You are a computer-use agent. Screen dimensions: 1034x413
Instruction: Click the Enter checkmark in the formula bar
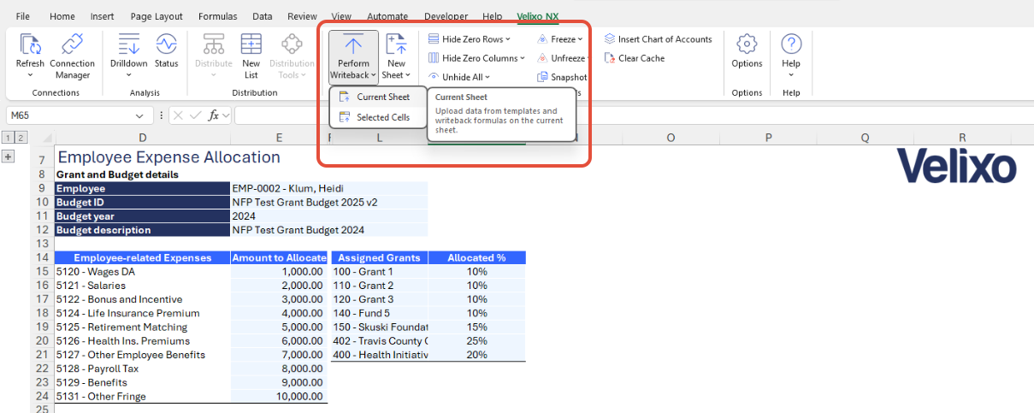click(x=196, y=115)
